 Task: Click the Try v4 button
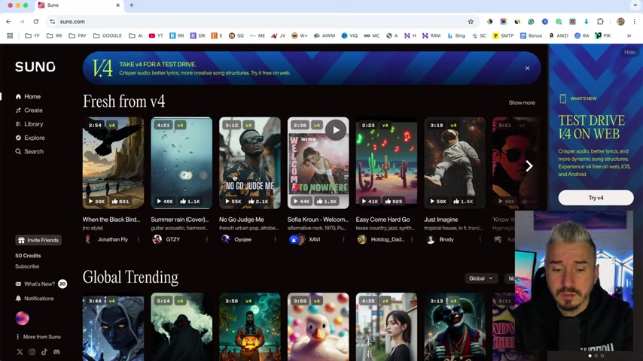pyautogui.click(x=596, y=198)
